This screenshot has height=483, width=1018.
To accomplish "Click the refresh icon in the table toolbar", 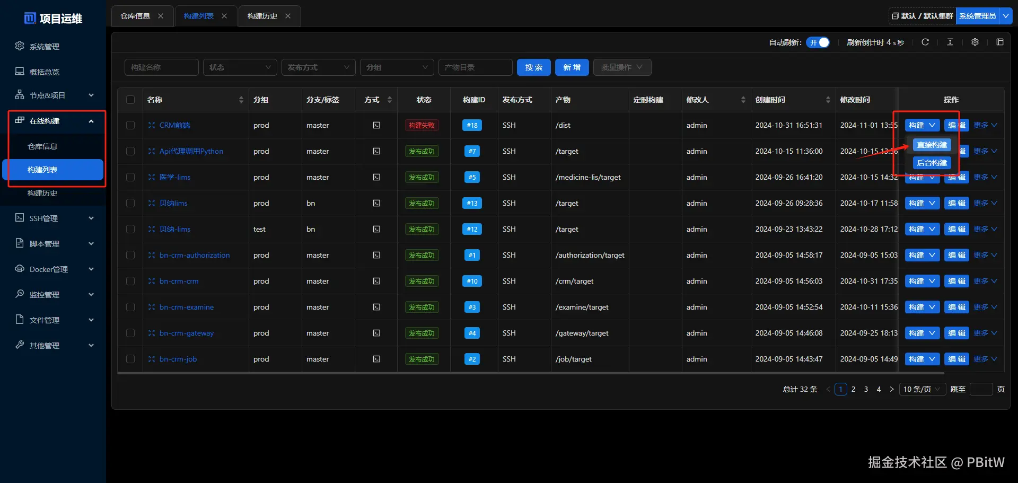I will click(925, 42).
